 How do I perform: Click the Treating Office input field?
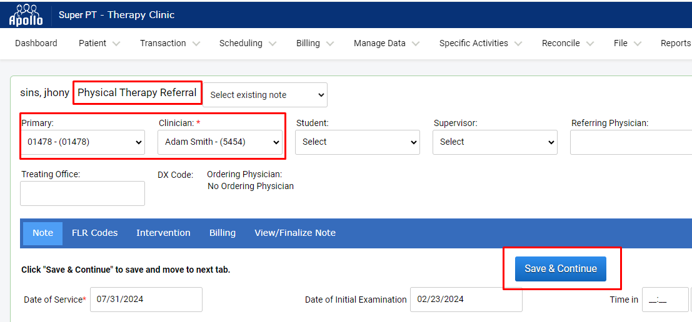pyautogui.click(x=83, y=193)
